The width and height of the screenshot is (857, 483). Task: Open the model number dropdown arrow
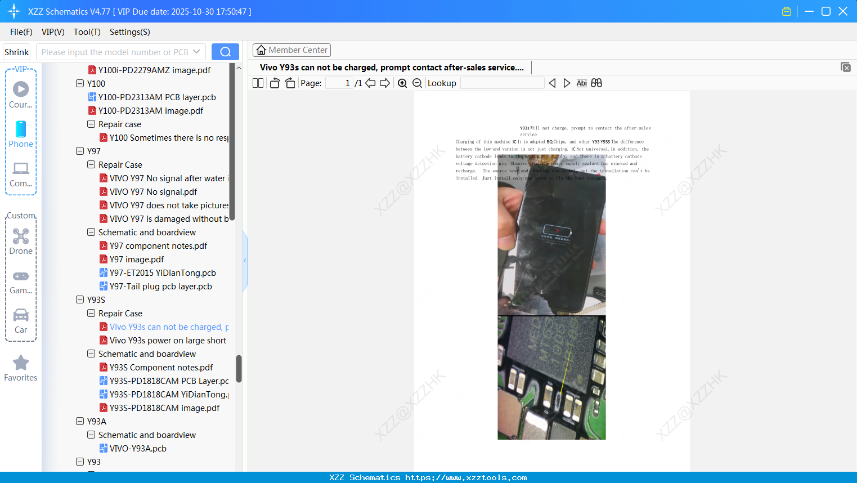click(195, 51)
